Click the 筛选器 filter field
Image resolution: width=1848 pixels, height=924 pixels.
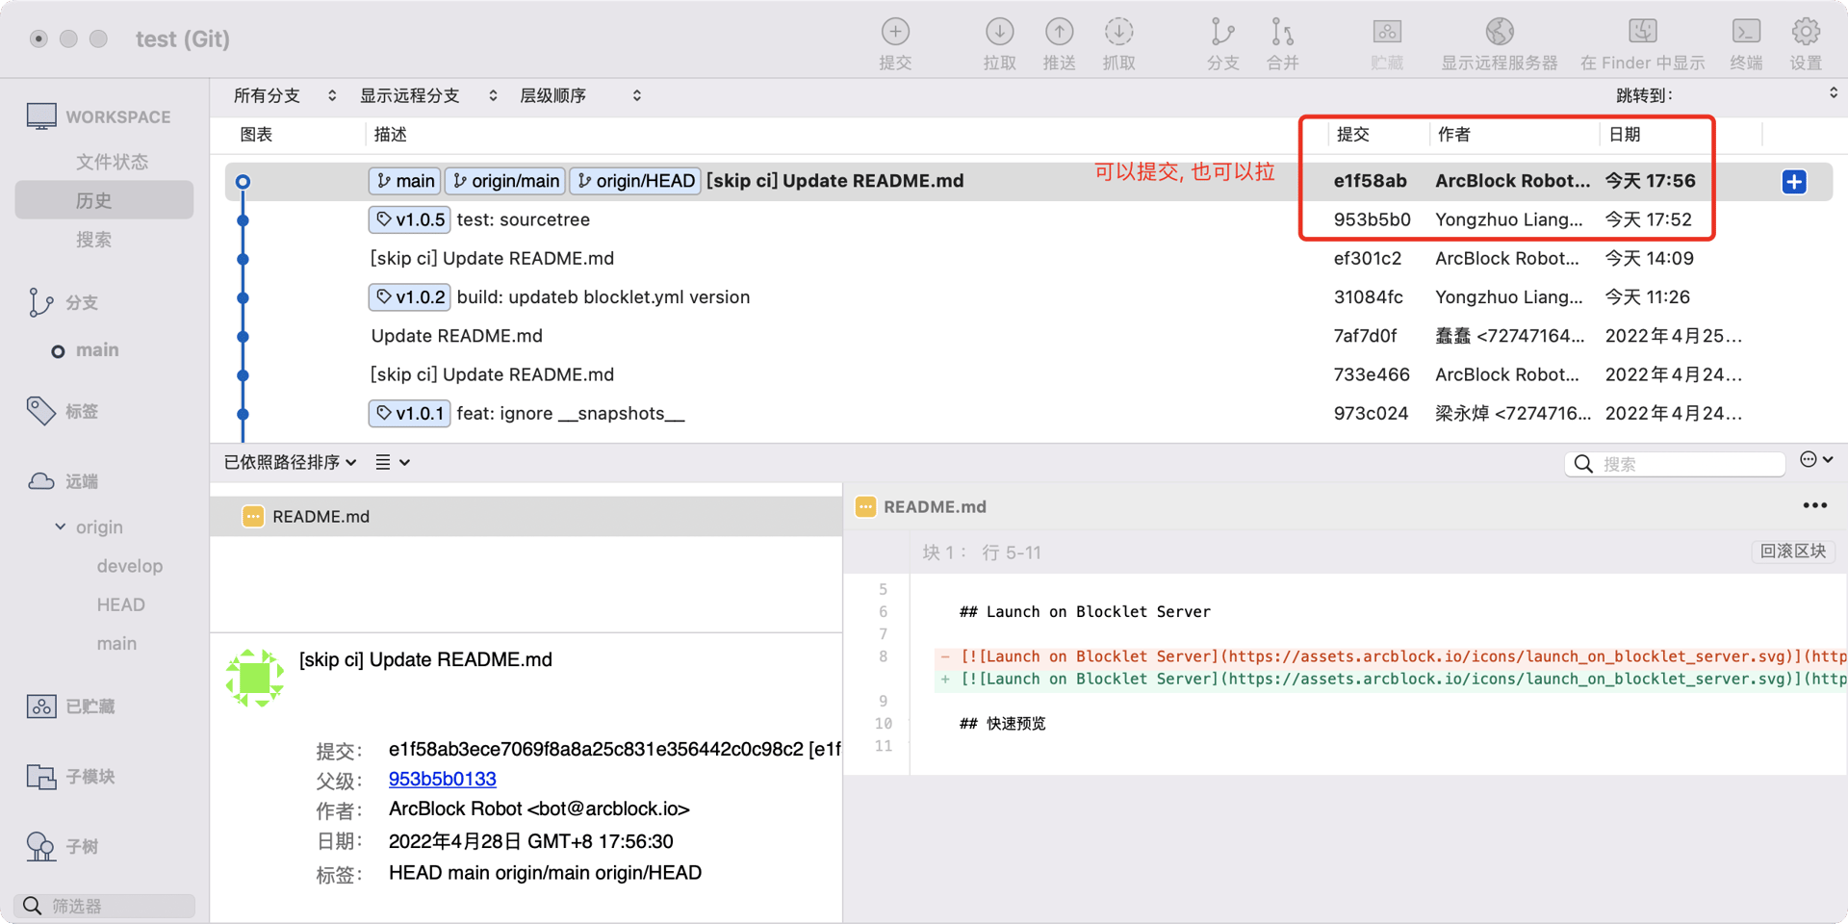[105, 906]
